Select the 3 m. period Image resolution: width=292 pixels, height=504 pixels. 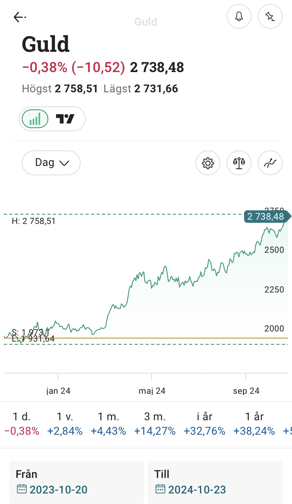[x=155, y=424]
